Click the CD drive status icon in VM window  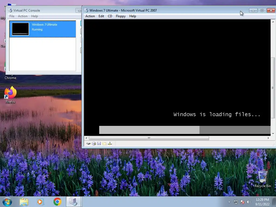(94, 143)
